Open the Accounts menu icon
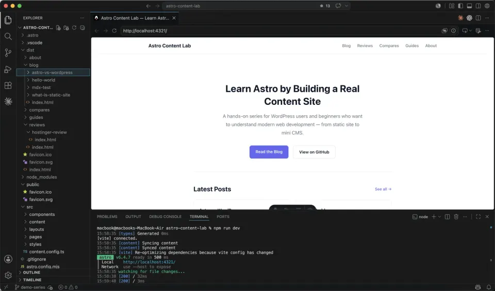Image resolution: width=495 pixels, height=291 pixels. click(8, 259)
